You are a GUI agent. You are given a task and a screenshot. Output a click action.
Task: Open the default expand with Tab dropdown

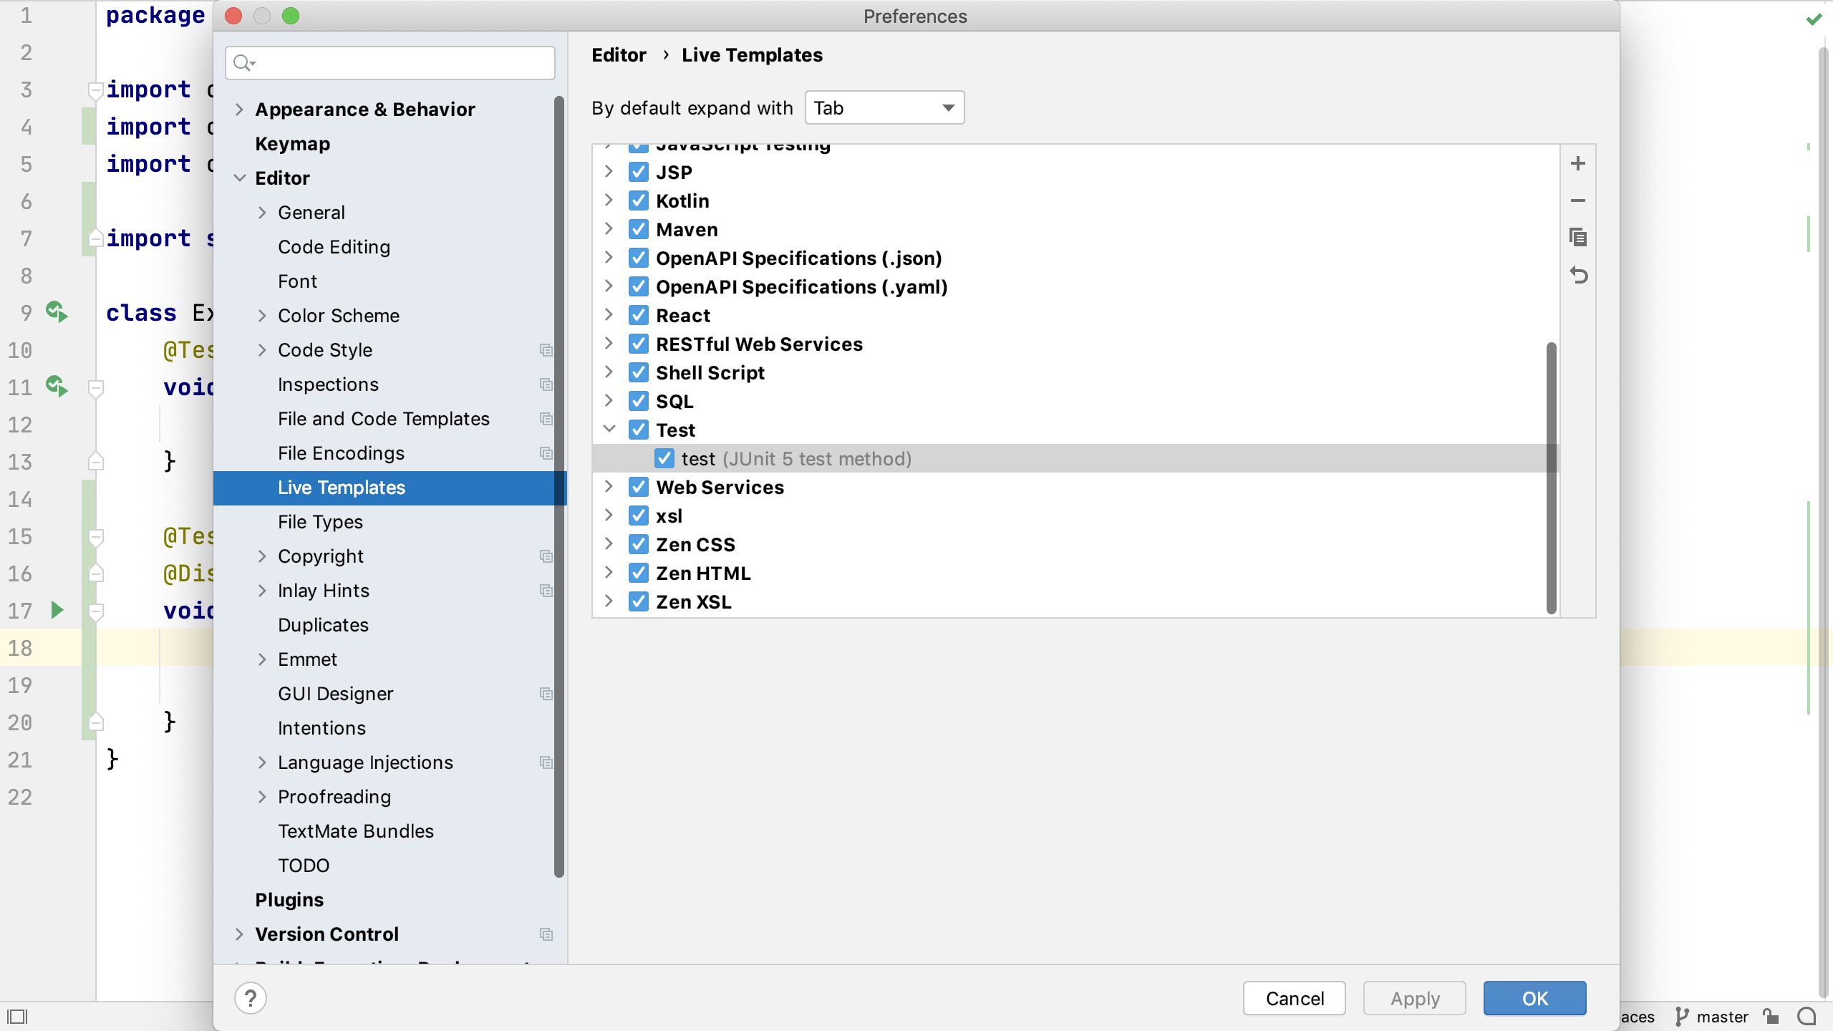(884, 108)
